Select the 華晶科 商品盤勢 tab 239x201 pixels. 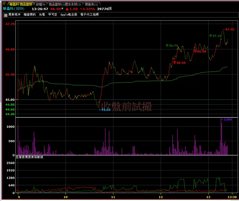[21, 4]
